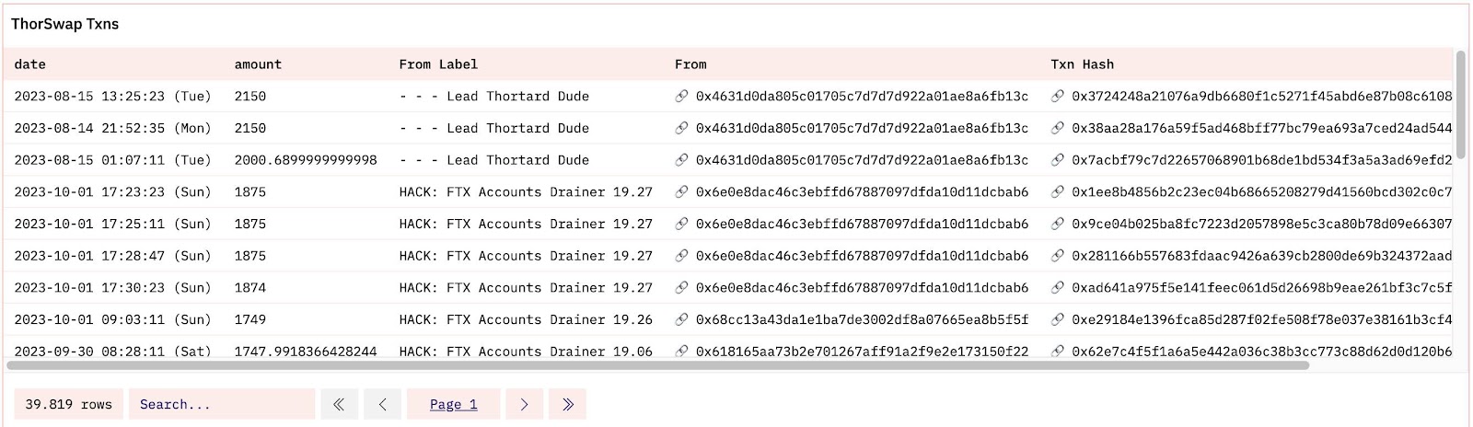Click link icon next to hash 0xad641a975f5e
1473x427 pixels.
click(1058, 287)
